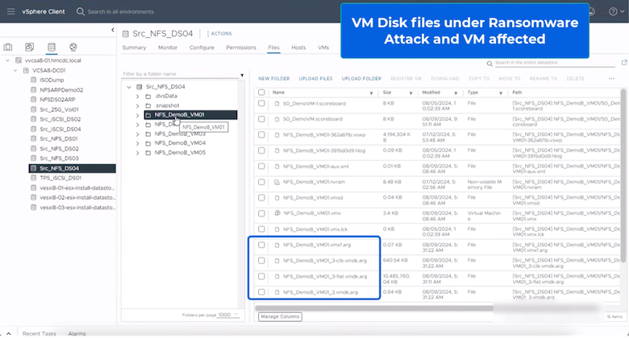
Task: Click the .snapshot folder icon
Action: click(148, 105)
